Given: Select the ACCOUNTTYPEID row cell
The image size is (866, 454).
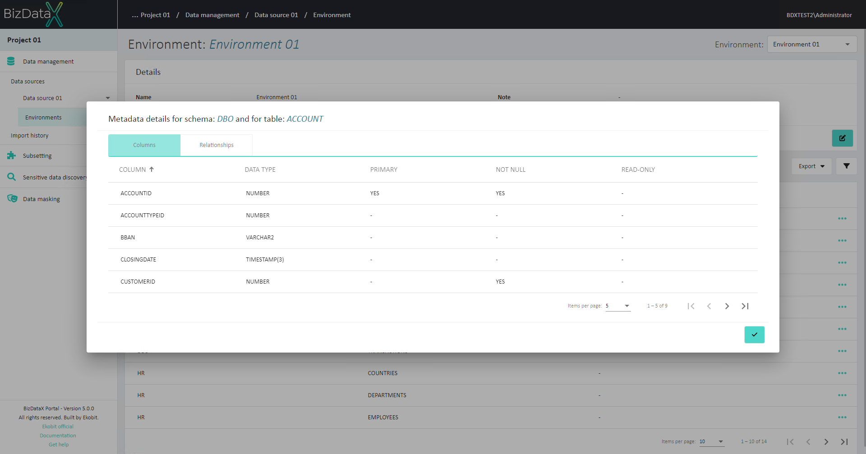Looking at the screenshot, I should click(x=143, y=216).
